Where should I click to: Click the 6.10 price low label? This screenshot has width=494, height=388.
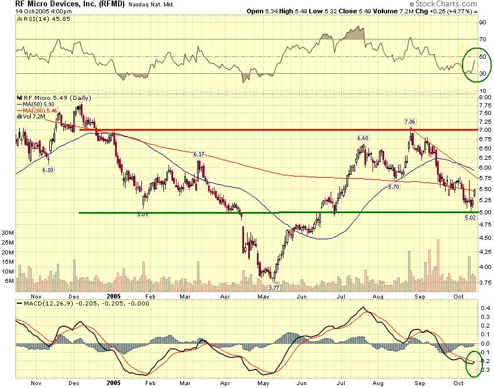(48, 170)
